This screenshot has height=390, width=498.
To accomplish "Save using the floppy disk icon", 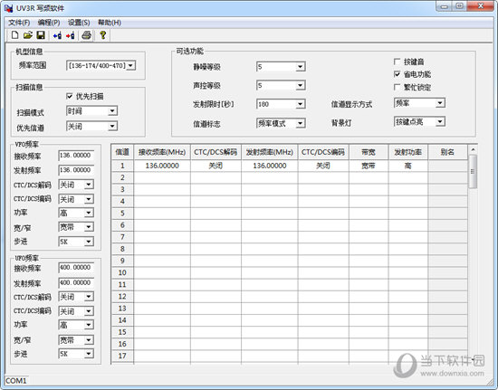I will click(41, 35).
